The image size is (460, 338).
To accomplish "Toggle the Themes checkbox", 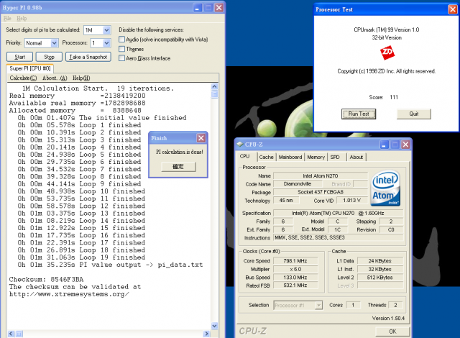I will (121, 49).
